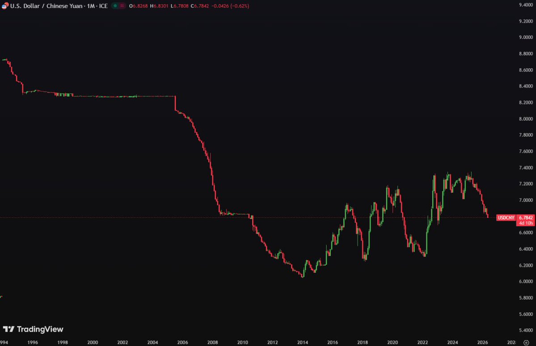Click the 2016 label on time axis
This screenshot has height=346, width=536.
[x=333, y=342]
